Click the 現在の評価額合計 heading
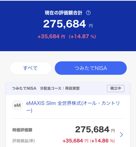136x147 pixels. coord(63,13)
